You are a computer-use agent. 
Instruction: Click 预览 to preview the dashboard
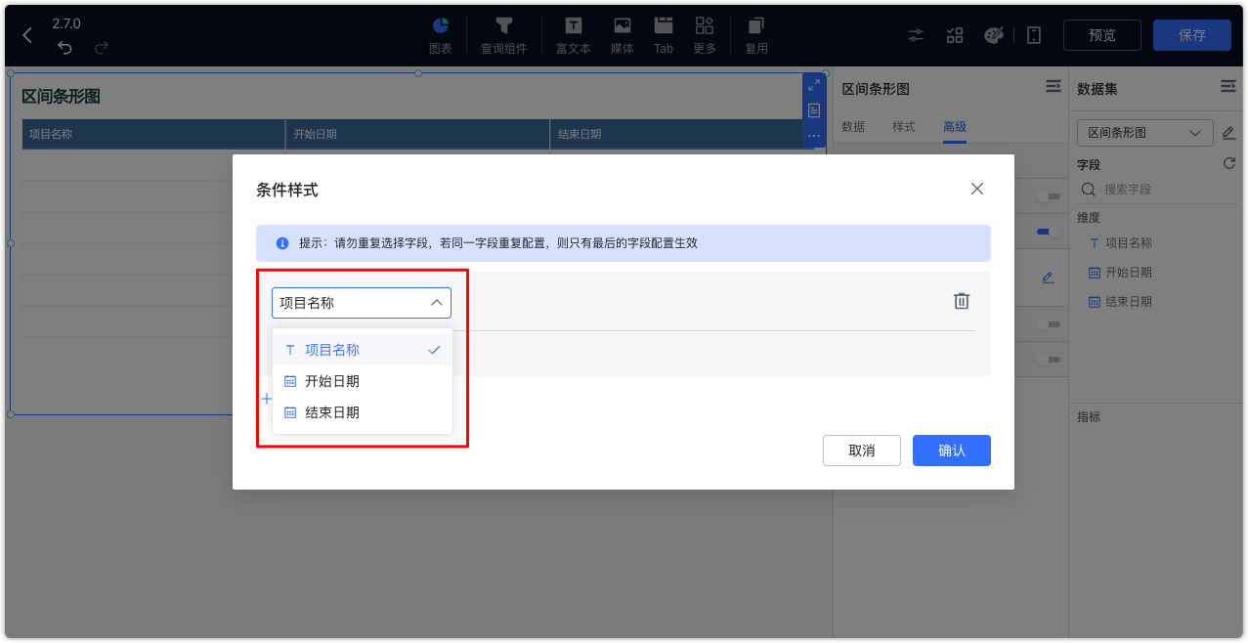tap(1101, 34)
